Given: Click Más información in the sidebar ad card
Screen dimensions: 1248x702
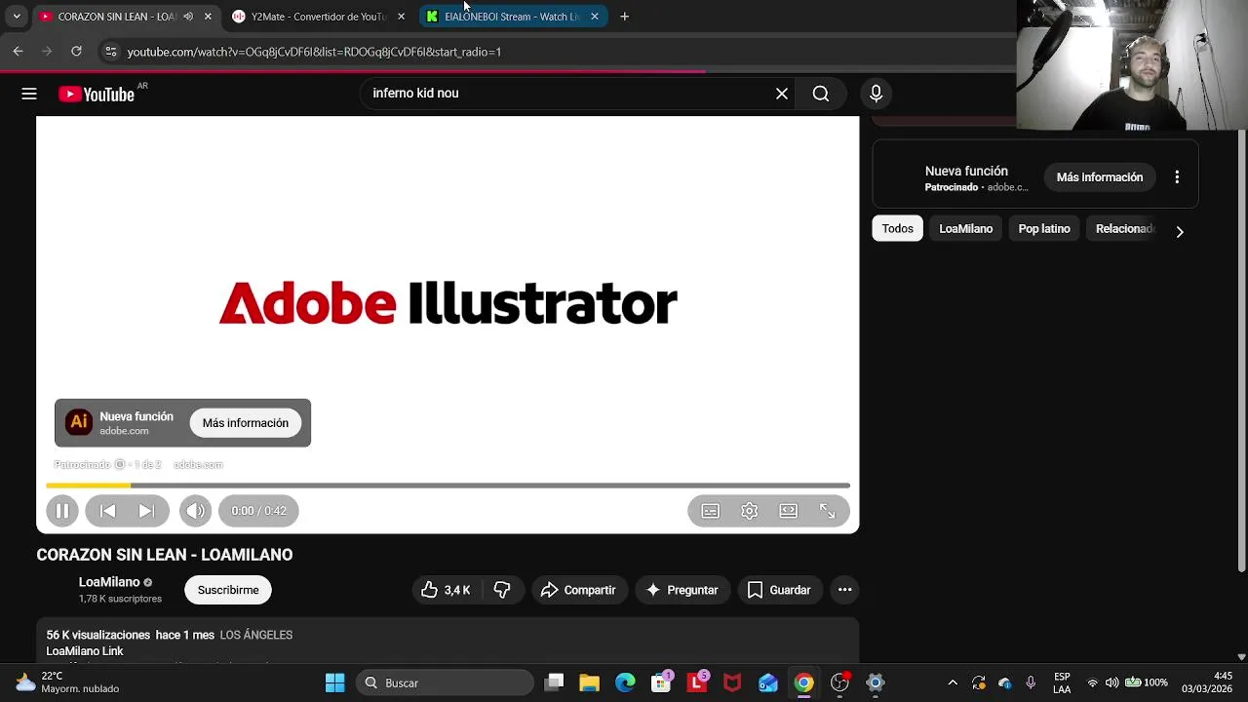Looking at the screenshot, I should tap(1100, 177).
